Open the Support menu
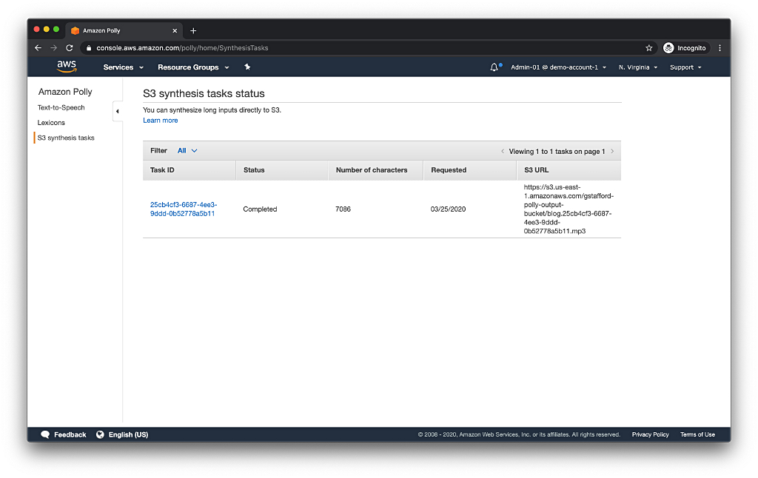The image size is (758, 478). pyautogui.click(x=685, y=67)
